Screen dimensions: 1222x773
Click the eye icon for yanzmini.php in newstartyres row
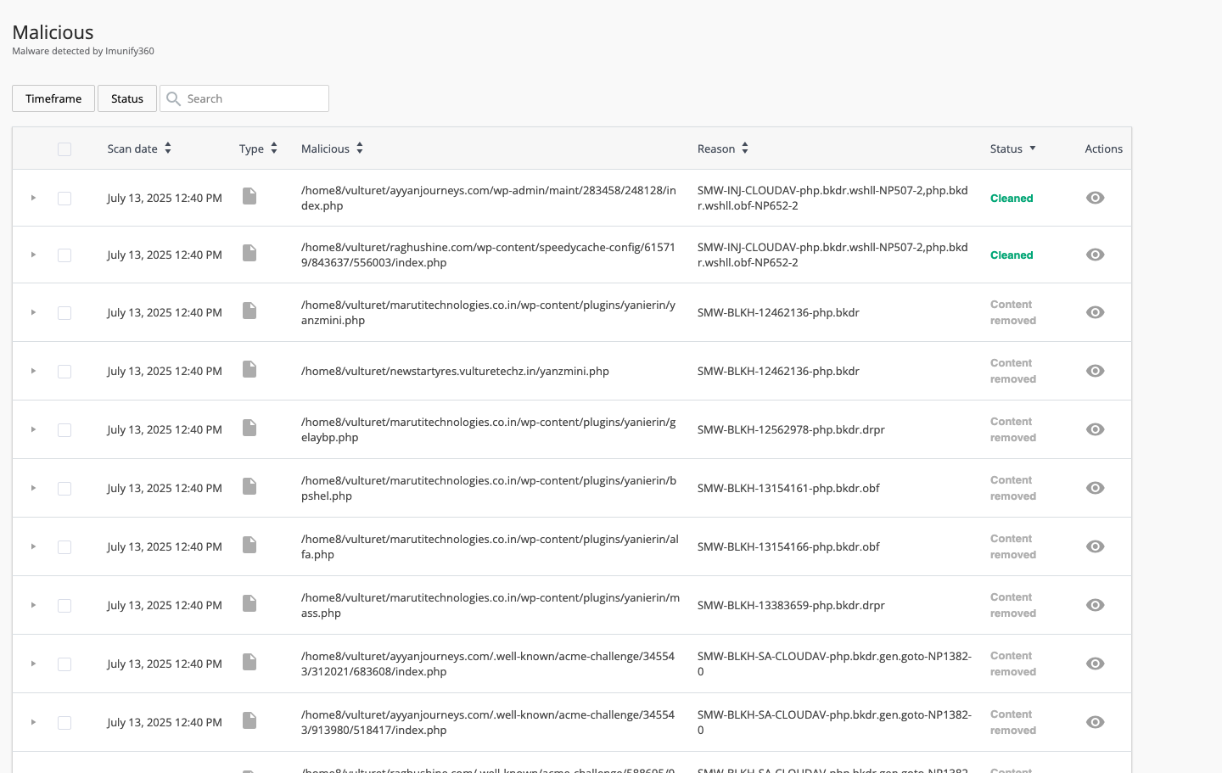tap(1095, 371)
